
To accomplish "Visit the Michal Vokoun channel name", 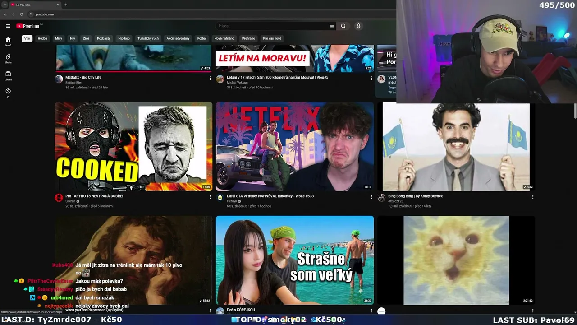I will tap(237, 83).
